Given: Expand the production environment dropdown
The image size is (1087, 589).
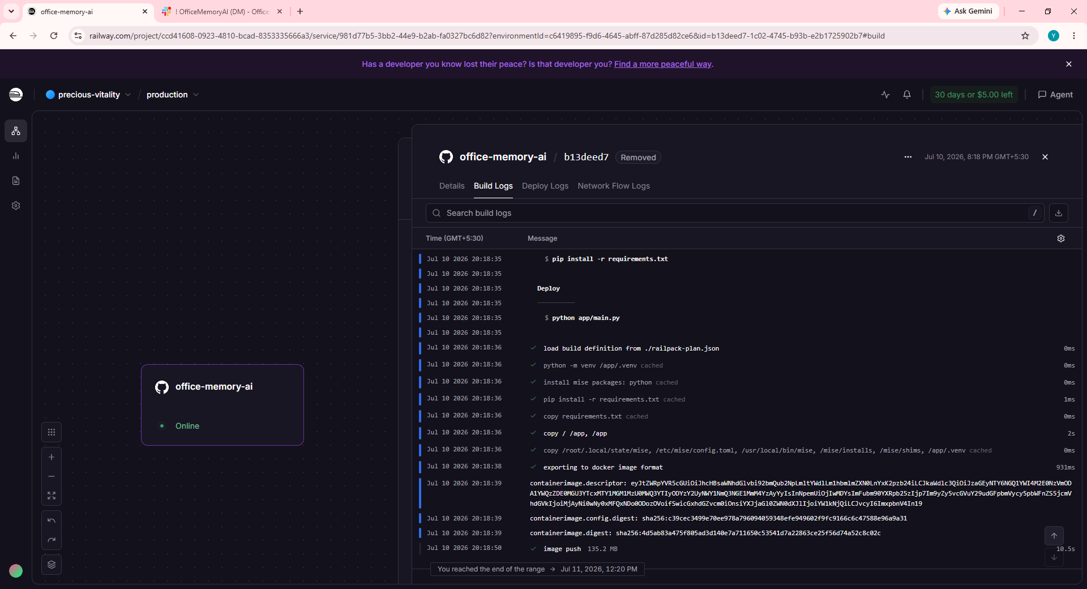Looking at the screenshot, I should tap(173, 95).
